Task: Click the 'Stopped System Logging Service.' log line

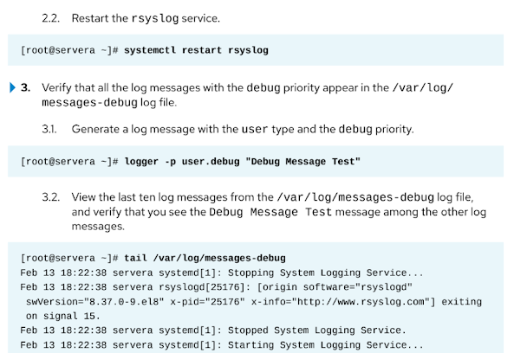Action: pyautogui.click(x=213, y=331)
